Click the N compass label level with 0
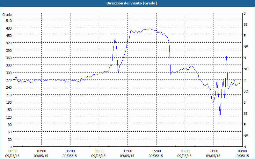 pyautogui.click(x=245, y=147)
